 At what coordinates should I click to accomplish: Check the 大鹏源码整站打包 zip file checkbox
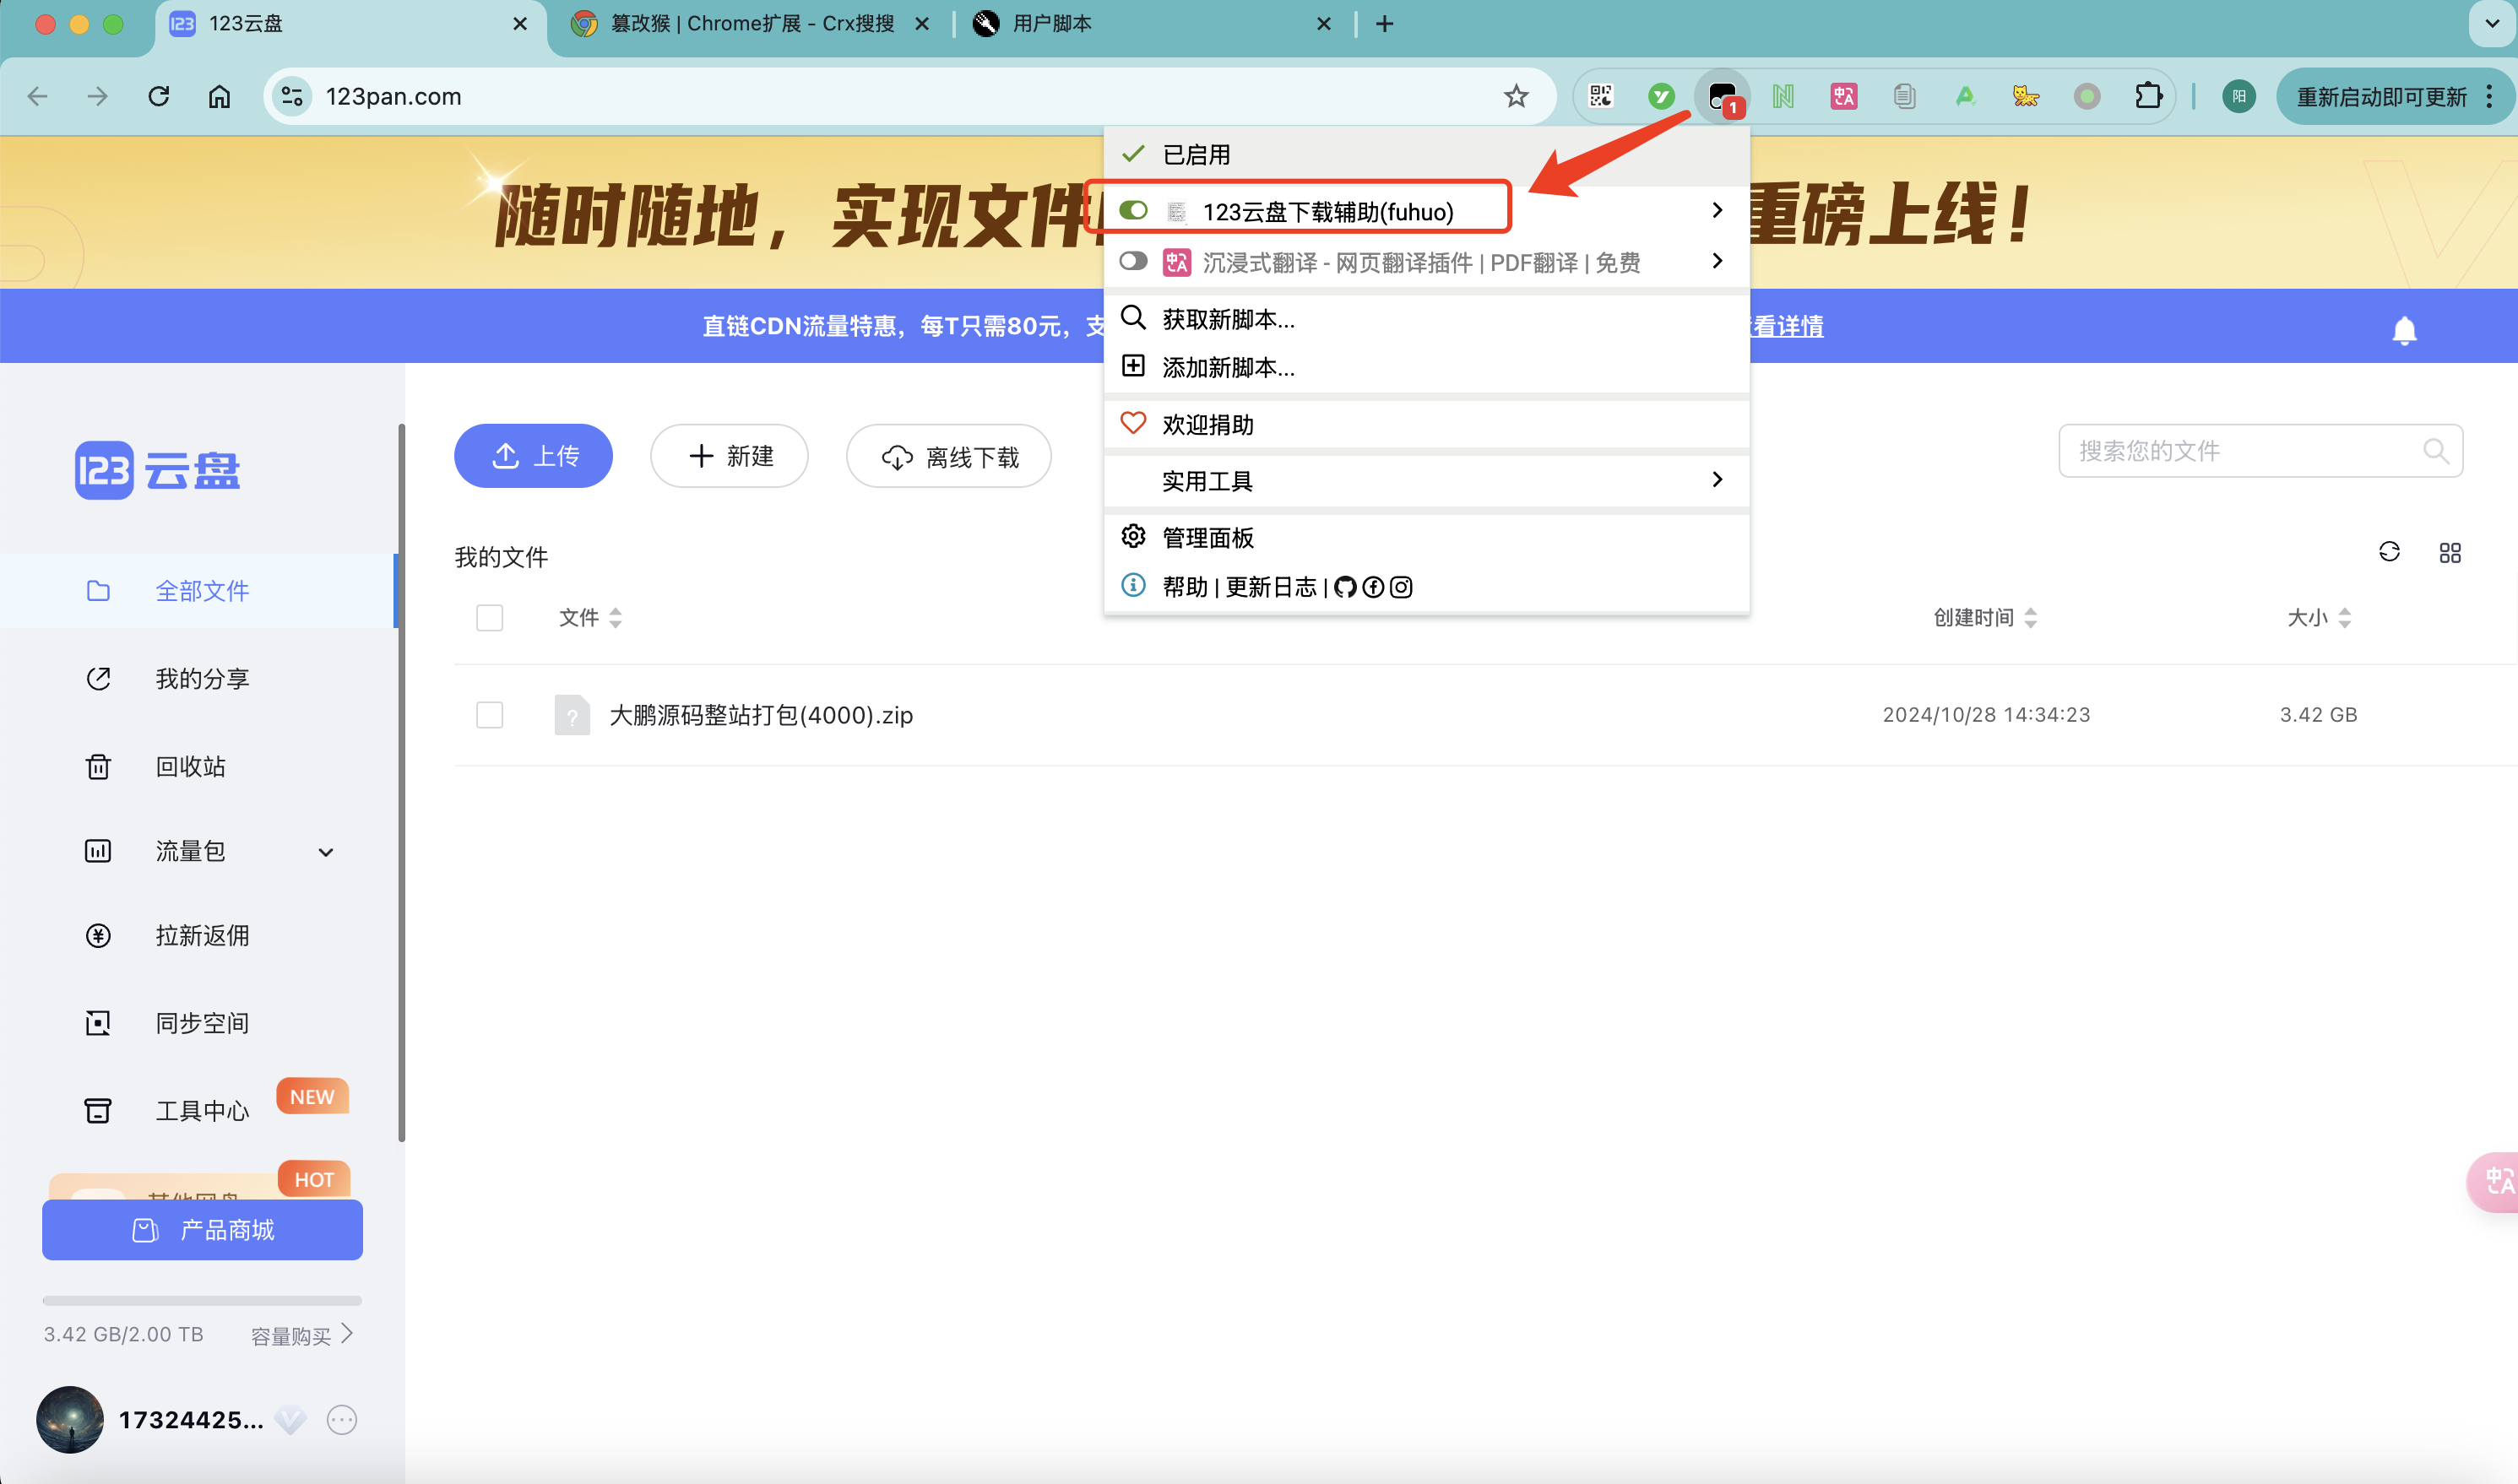click(x=489, y=715)
